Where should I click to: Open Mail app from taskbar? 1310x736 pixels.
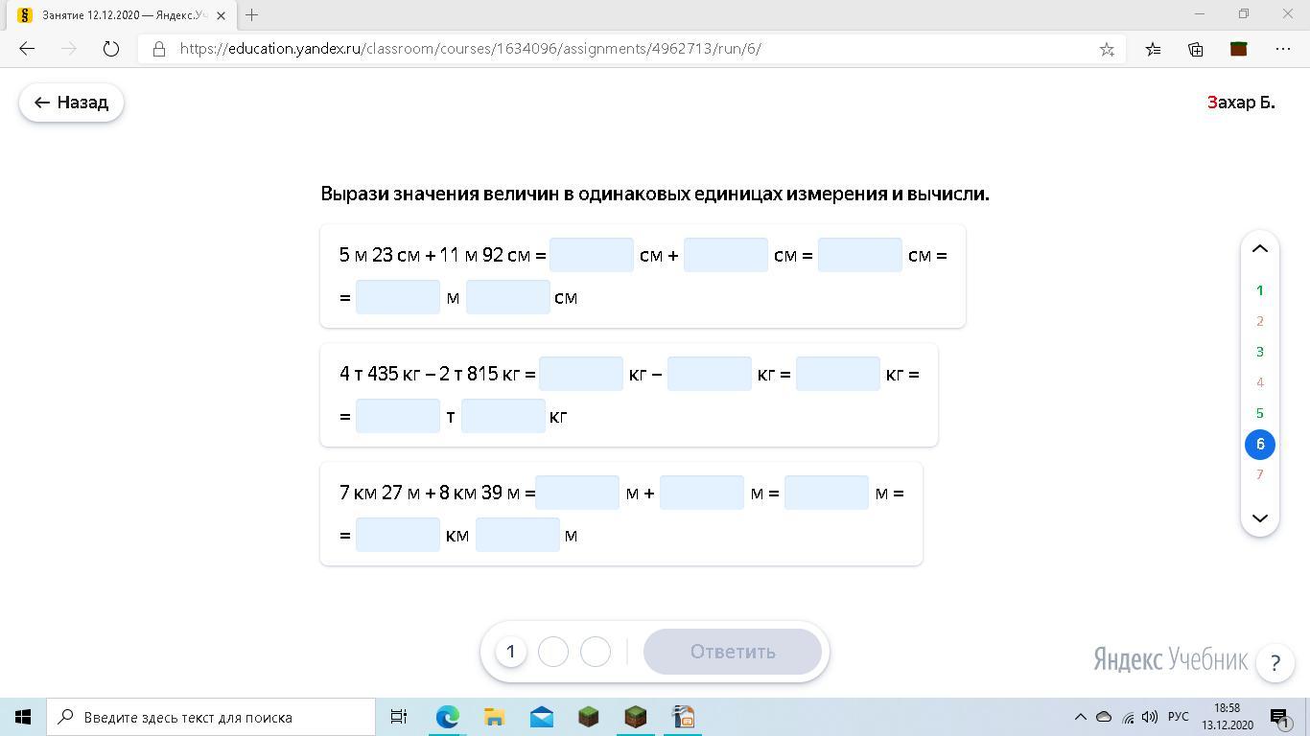click(541, 717)
